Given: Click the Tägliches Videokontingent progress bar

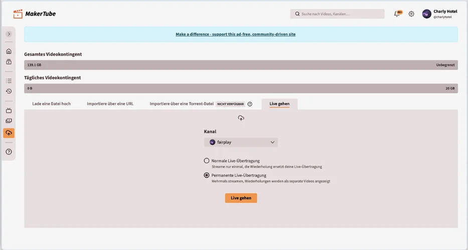Looking at the screenshot, I should [x=241, y=88].
